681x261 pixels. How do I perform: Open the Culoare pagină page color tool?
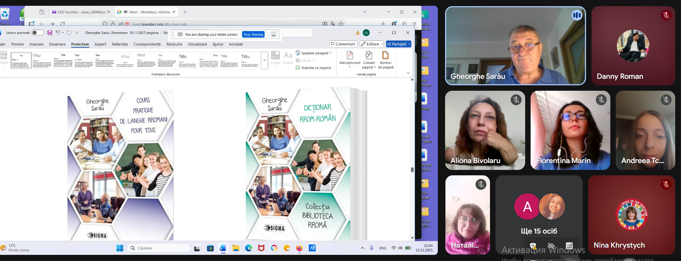[x=369, y=56]
